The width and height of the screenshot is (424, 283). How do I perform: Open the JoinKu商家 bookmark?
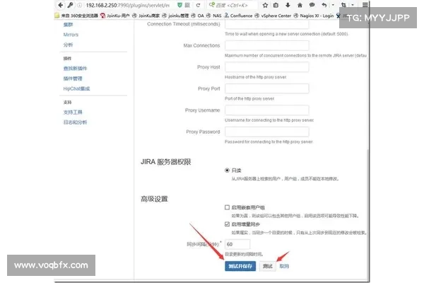(x=146, y=16)
